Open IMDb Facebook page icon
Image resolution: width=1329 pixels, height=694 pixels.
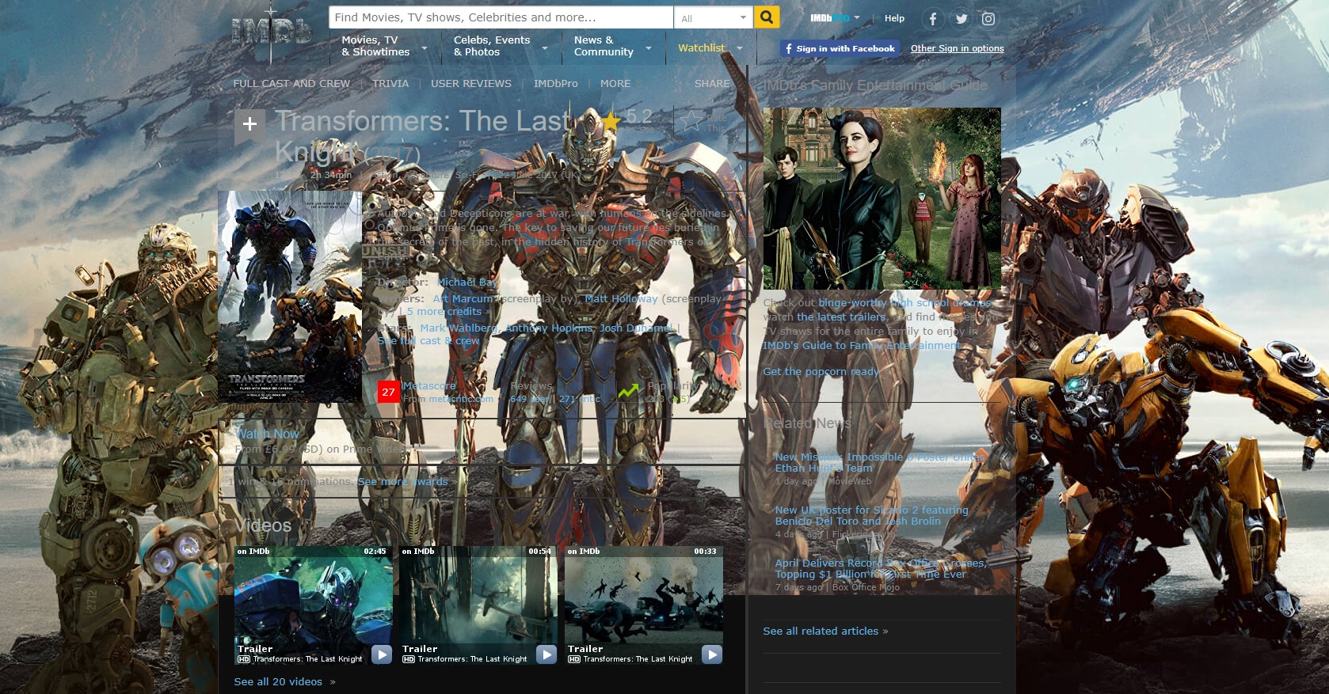[x=933, y=19]
